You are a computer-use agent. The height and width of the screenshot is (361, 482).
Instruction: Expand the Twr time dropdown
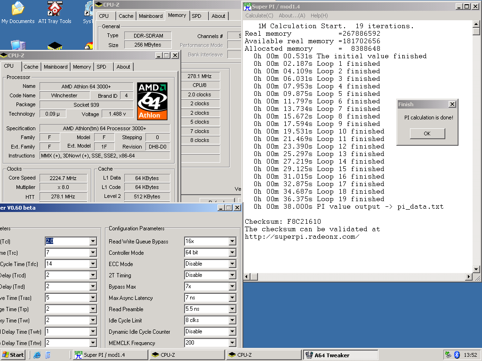coord(93,320)
